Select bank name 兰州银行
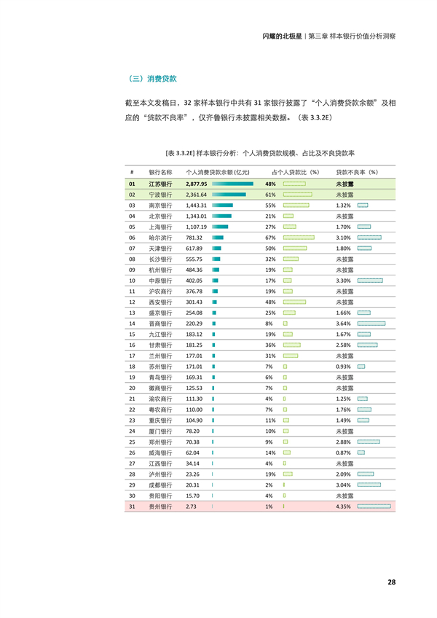The image size is (437, 618). click(x=160, y=356)
